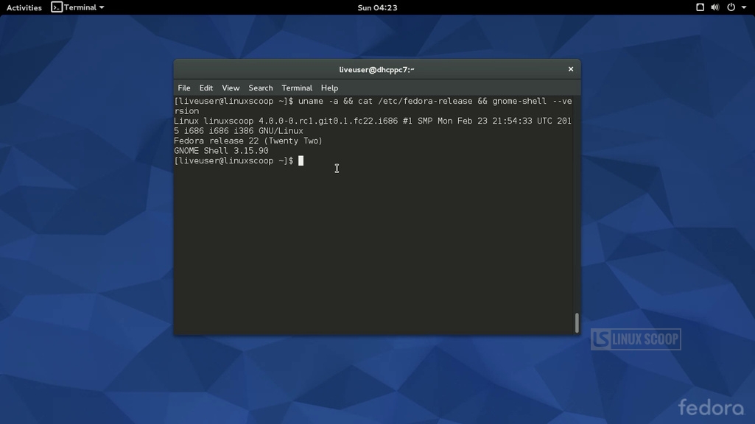Open the Edit menu

pos(206,88)
